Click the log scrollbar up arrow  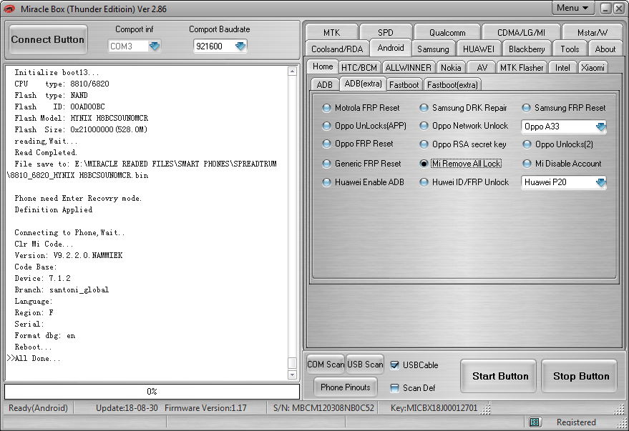(292, 71)
